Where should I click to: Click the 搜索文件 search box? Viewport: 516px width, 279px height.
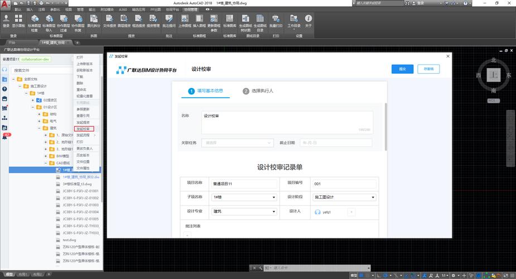pyautogui.click(x=41, y=70)
